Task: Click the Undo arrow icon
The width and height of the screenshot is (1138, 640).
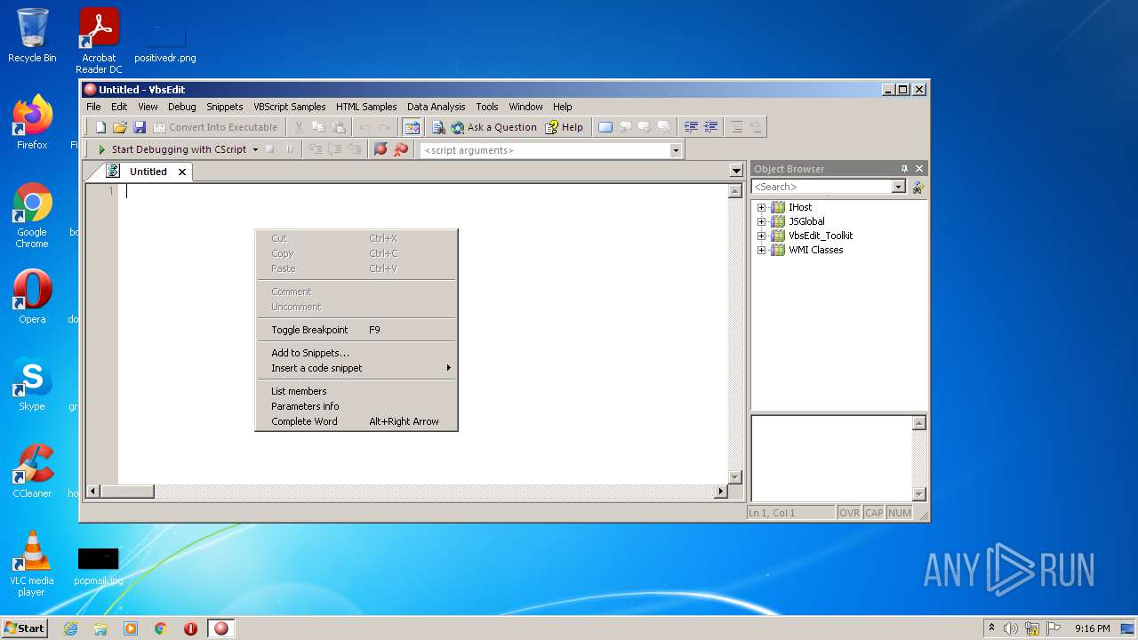Action: point(365,127)
